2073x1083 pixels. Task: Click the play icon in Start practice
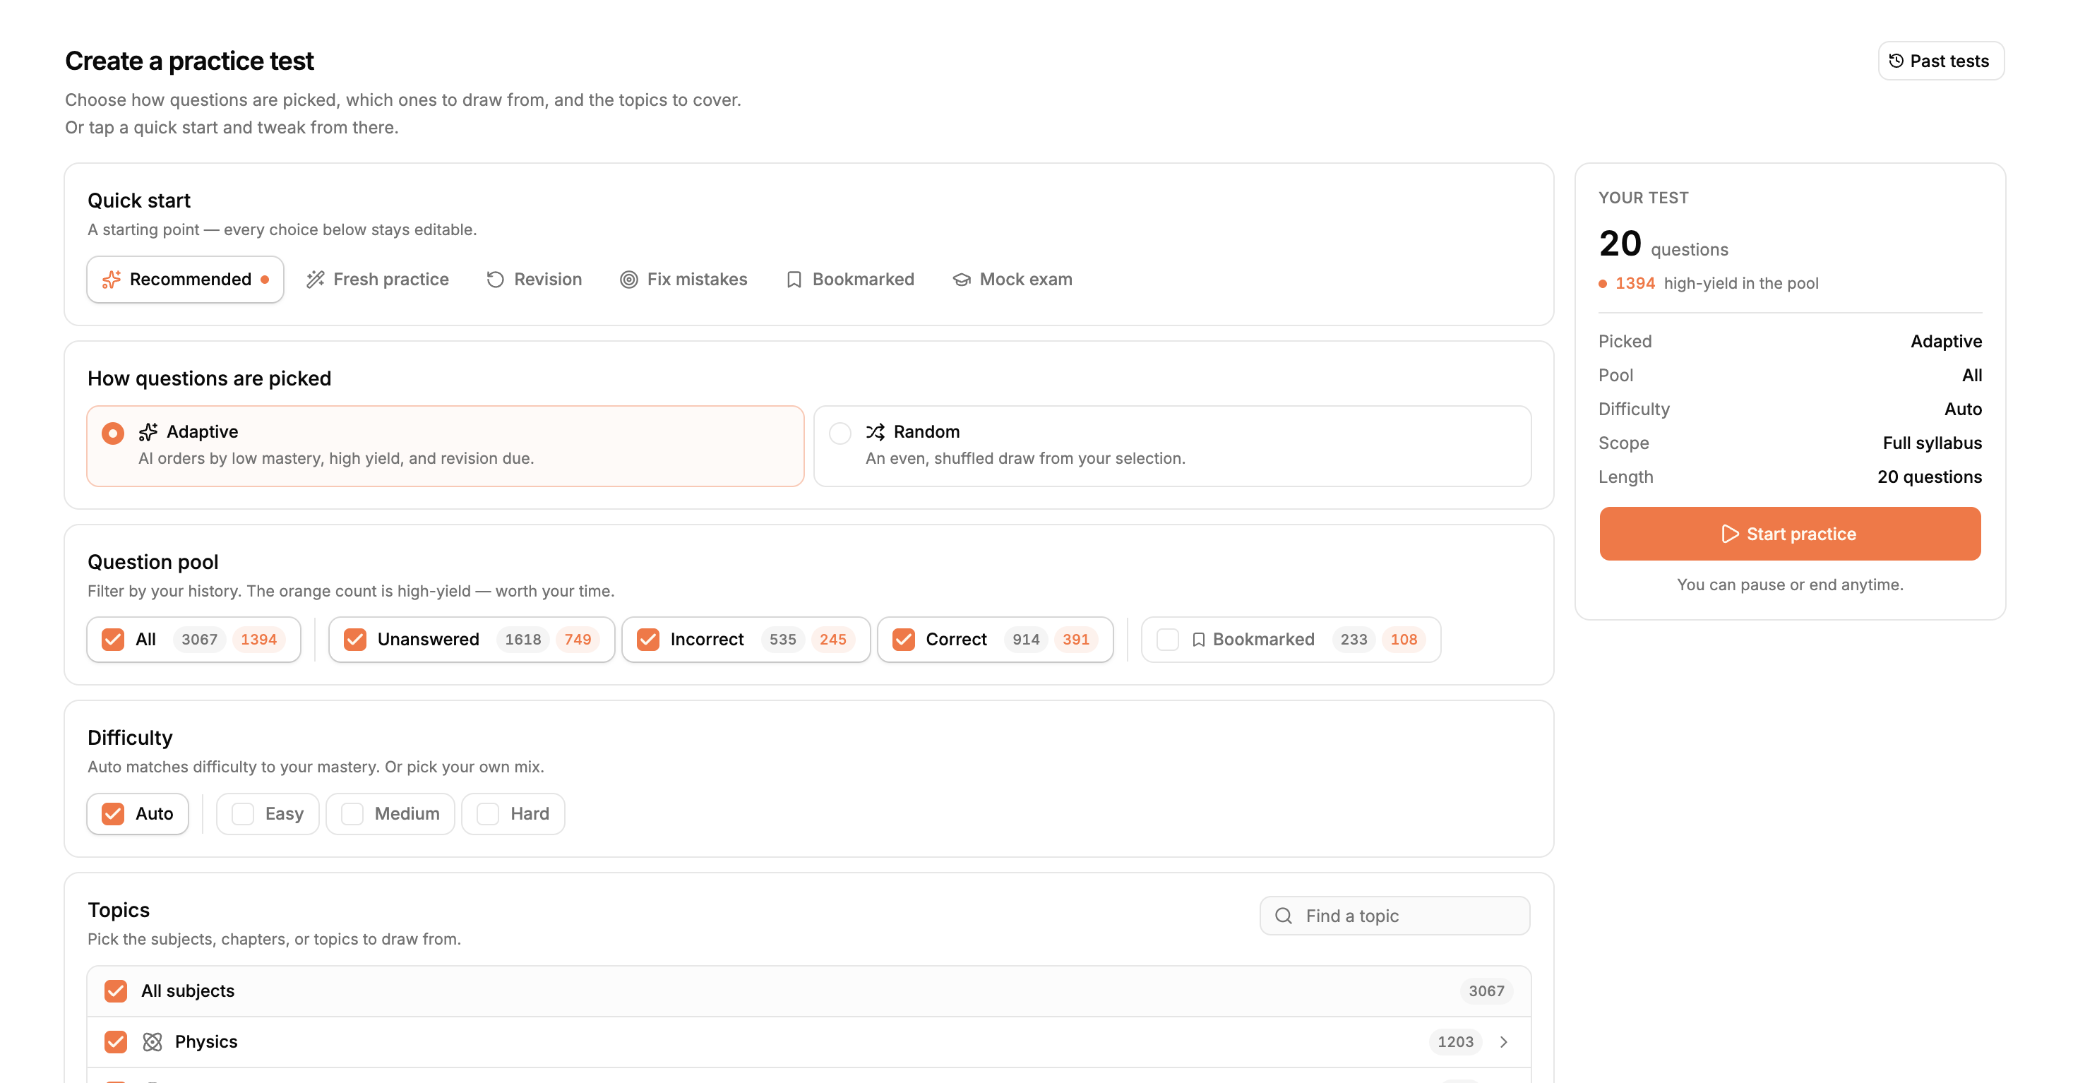tap(1729, 534)
